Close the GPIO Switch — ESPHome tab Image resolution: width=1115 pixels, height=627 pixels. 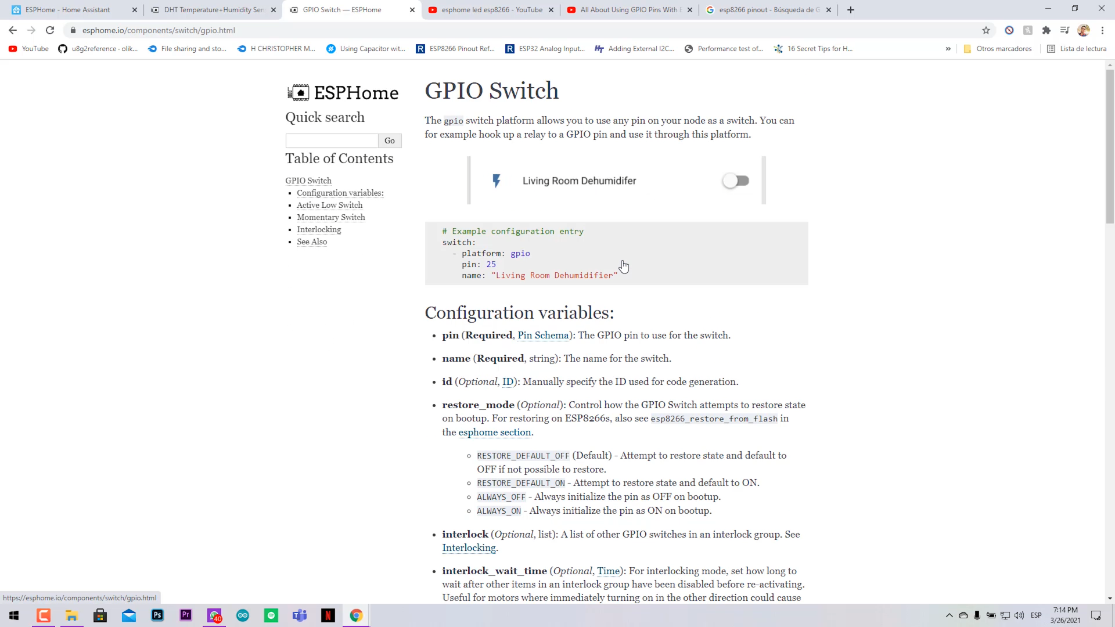412,10
